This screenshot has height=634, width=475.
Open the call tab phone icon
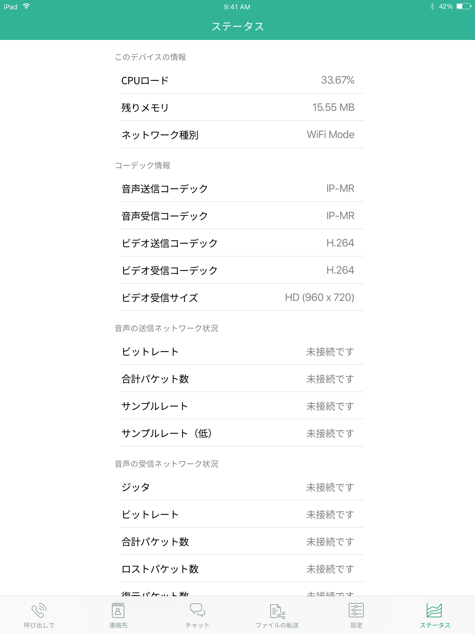click(x=39, y=610)
